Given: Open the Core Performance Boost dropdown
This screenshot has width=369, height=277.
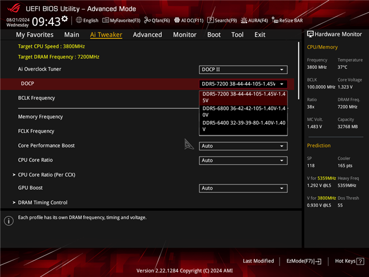Looking at the screenshot, I should click(243, 146).
